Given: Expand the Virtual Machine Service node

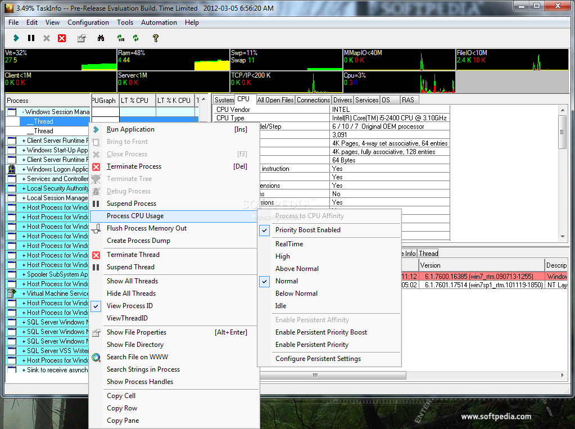Looking at the screenshot, I should 24,293.
